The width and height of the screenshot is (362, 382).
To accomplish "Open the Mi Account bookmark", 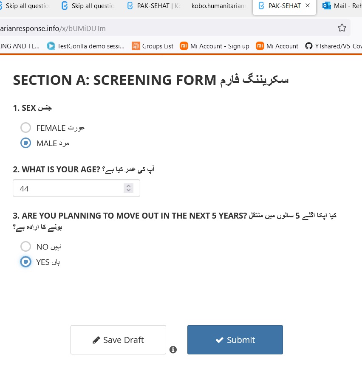I will tap(277, 46).
